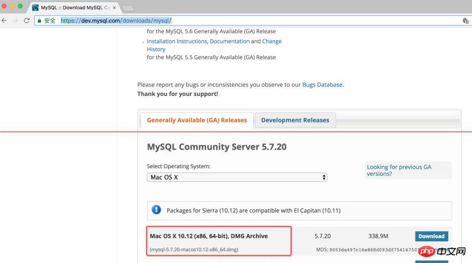The width and height of the screenshot is (472, 263).
Task: Switch to Generally Available (GA) Releases tab
Action: click(197, 120)
